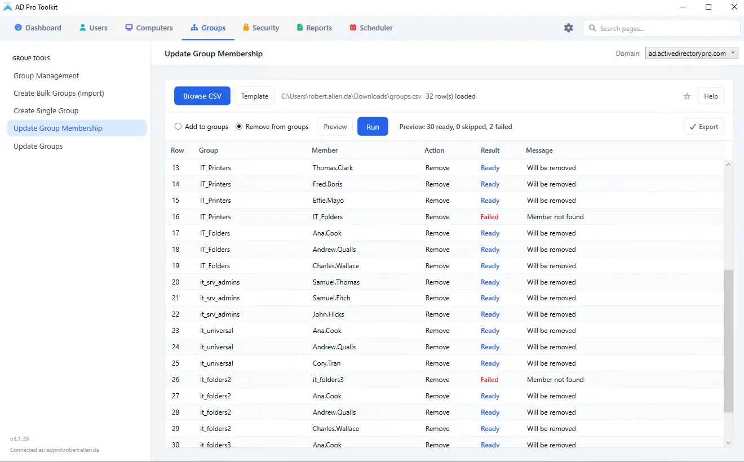744x462 pixels.
Task: Click John.Hicks member cell
Action: (329, 314)
